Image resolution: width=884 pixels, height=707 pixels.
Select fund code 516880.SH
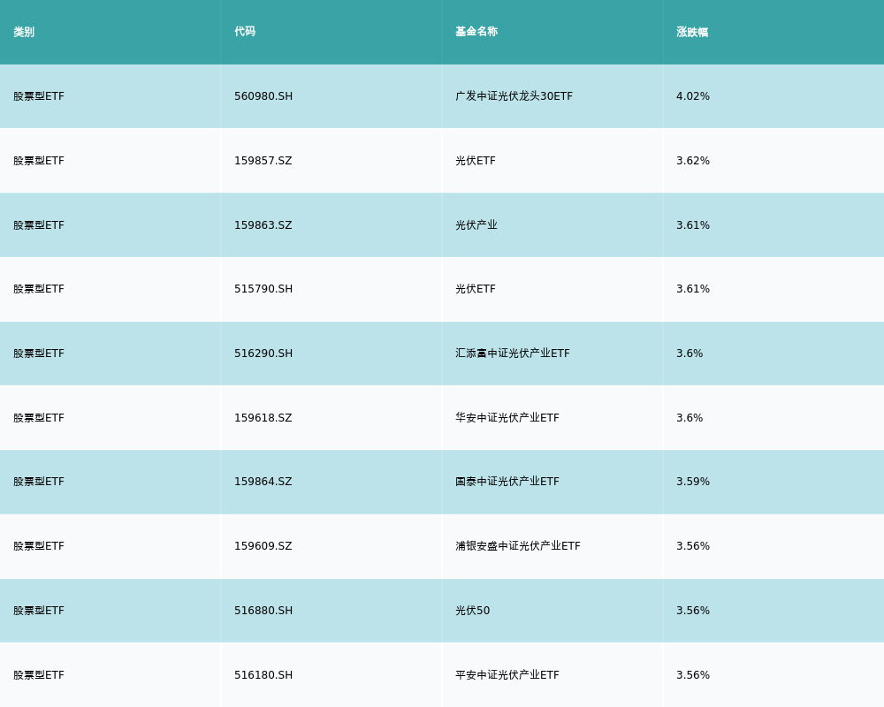click(263, 611)
